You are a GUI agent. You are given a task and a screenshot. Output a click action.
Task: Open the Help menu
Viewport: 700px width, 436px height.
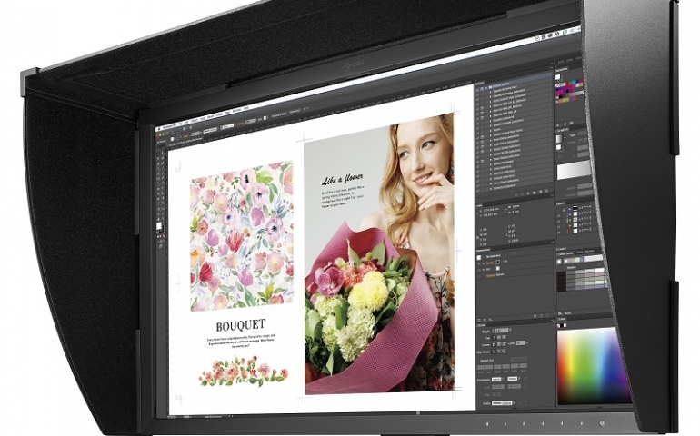click(246, 108)
